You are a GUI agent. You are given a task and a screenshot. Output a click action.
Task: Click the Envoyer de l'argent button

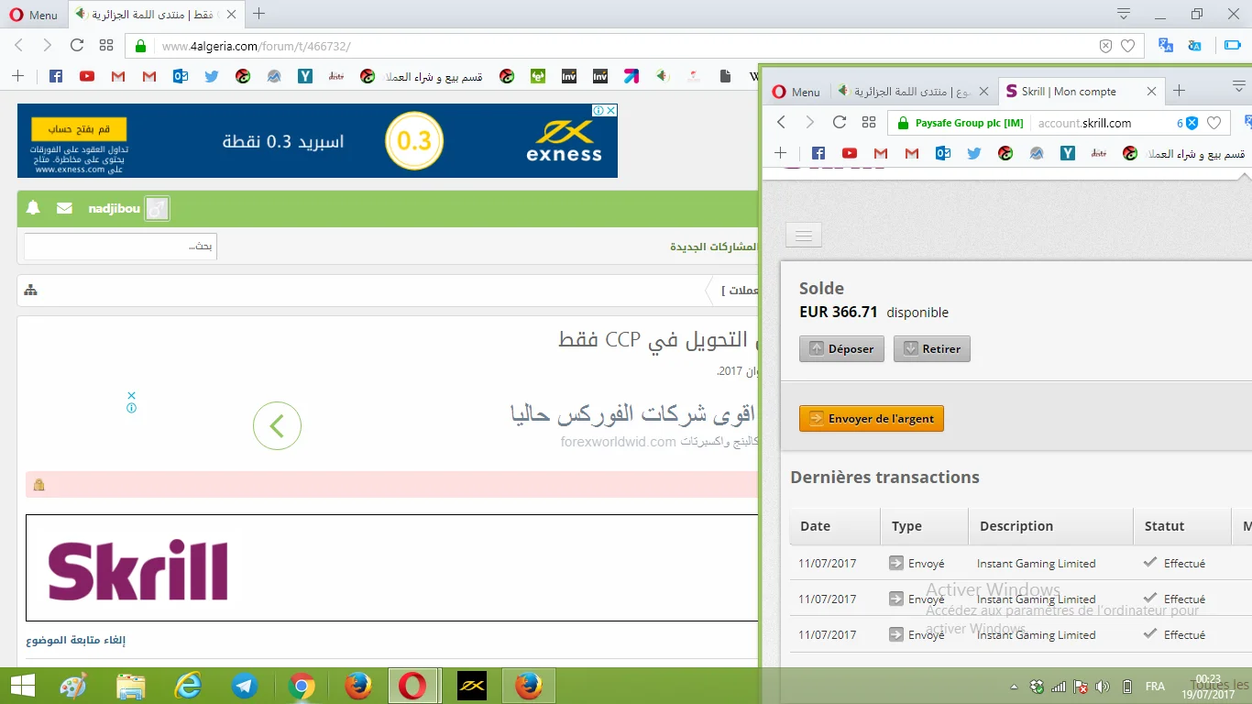pyautogui.click(x=871, y=418)
